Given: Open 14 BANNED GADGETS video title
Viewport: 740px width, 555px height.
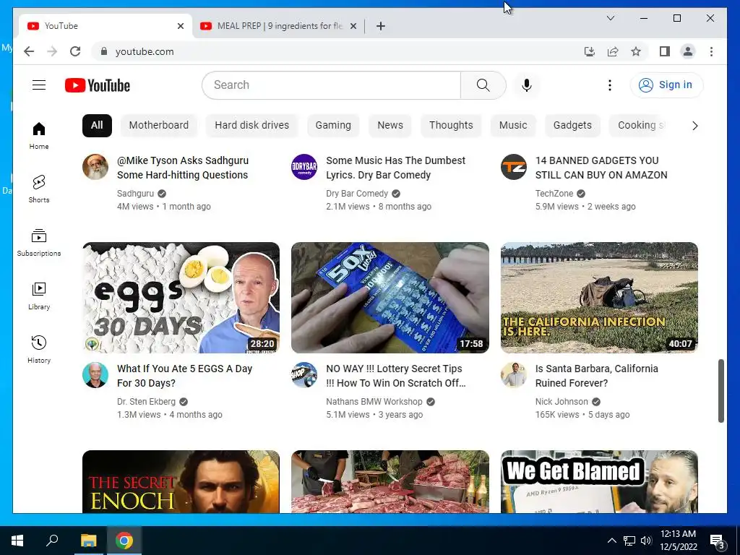Looking at the screenshot, I should [601, 168].
